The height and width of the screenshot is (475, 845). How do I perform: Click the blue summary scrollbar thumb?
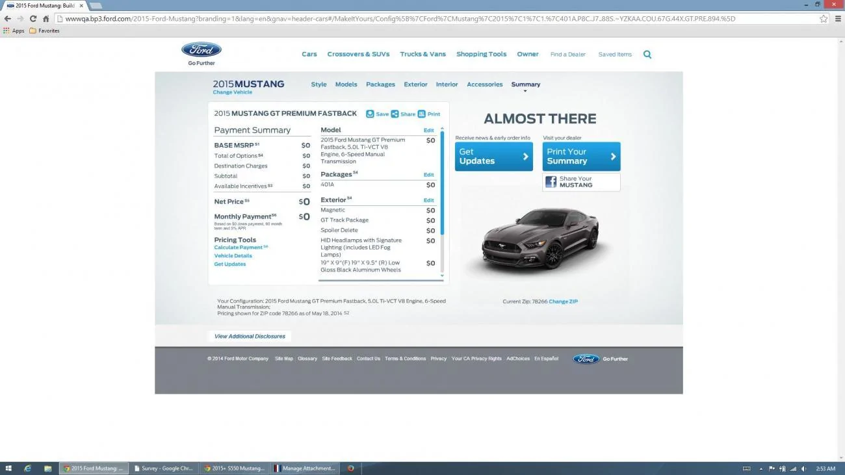[443, 183]
